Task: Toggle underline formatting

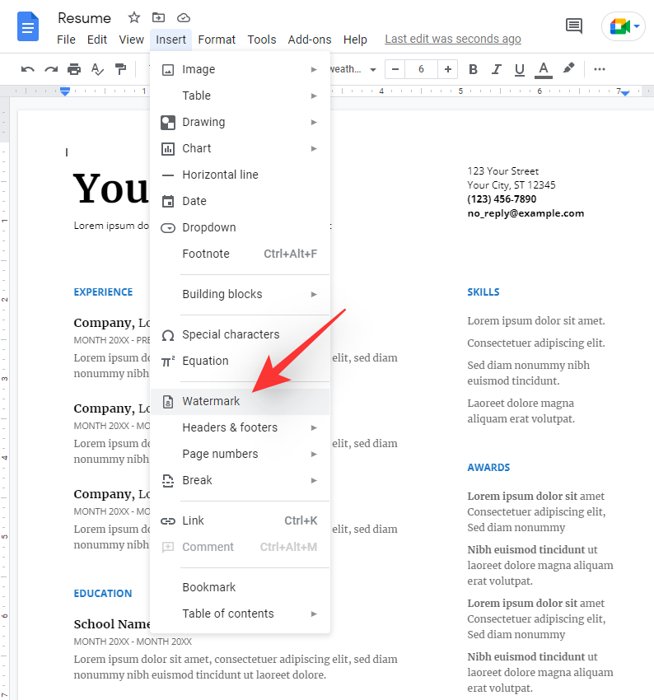Action: pyautogui.click(x=519, y=70)
